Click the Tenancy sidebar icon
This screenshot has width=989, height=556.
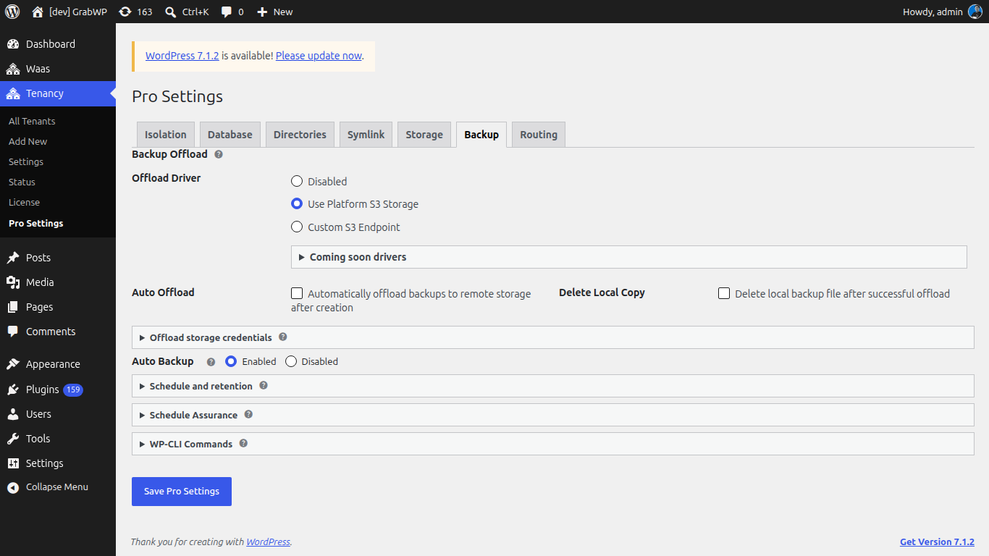pos(13,93)
